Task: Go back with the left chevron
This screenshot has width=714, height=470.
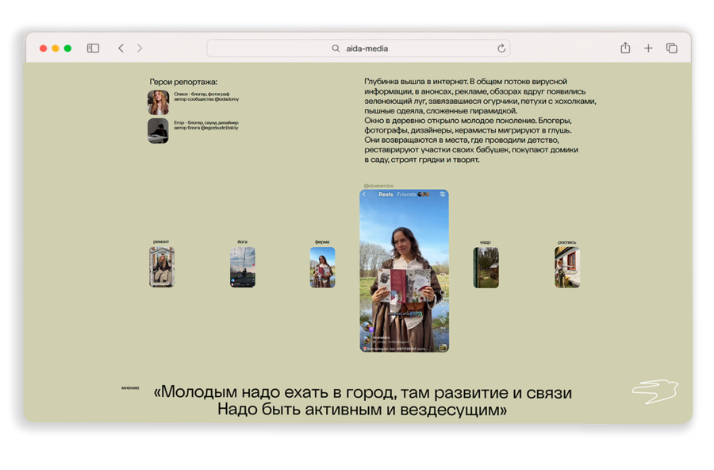Action: coord(121,48)
